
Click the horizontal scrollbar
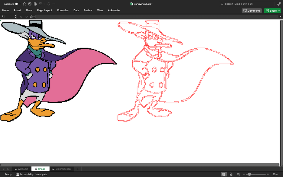point(140,165)
